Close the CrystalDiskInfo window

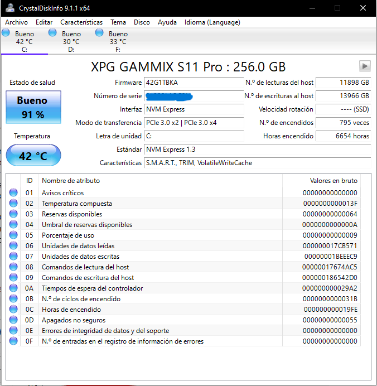[363, 8]
